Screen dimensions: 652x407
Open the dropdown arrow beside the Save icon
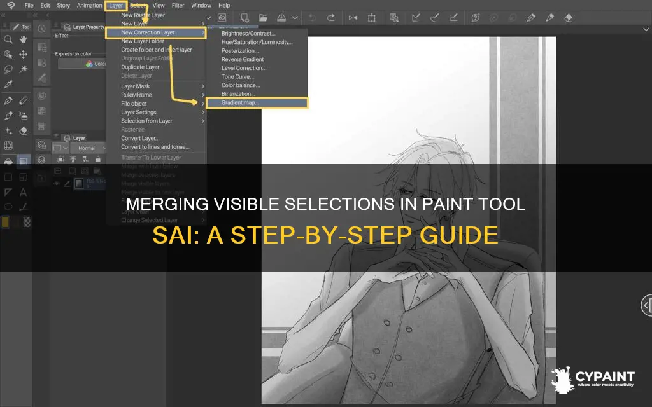(295, 18)
